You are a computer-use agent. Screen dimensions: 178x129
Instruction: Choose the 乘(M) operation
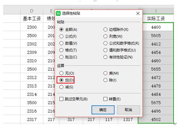tap(111, 73)
